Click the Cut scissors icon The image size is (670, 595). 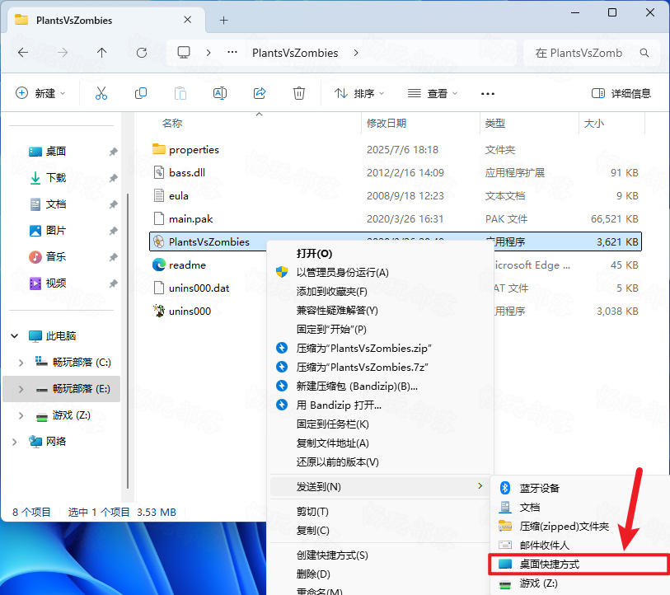[101, 93]
